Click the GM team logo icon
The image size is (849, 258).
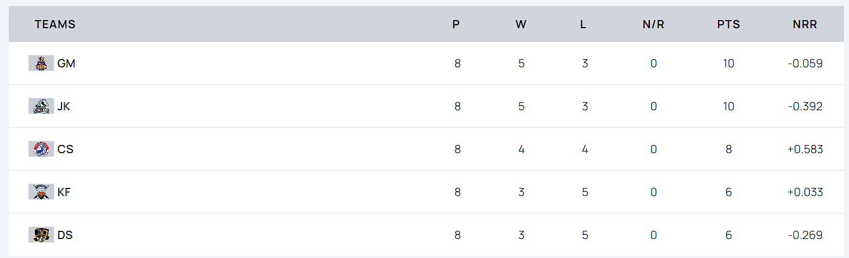click(x=41, y=64)
